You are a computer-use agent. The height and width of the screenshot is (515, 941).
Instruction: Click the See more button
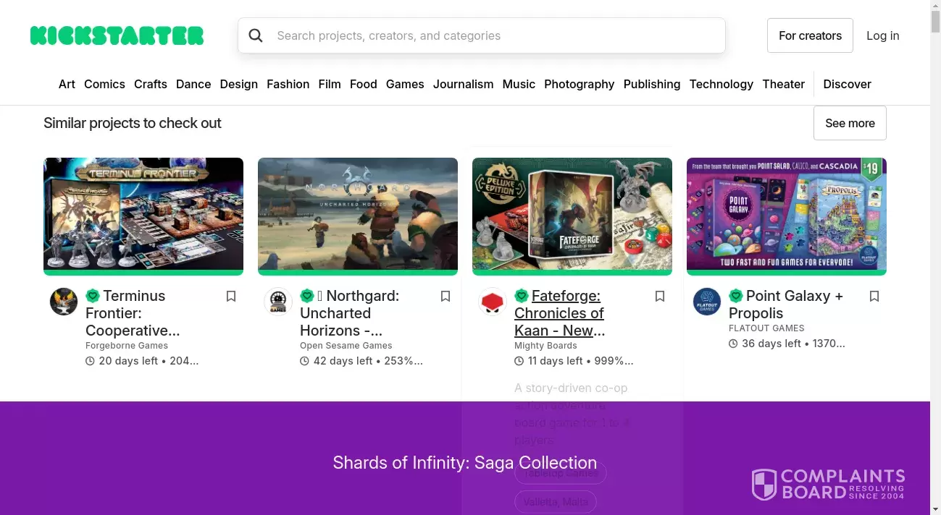850,123
